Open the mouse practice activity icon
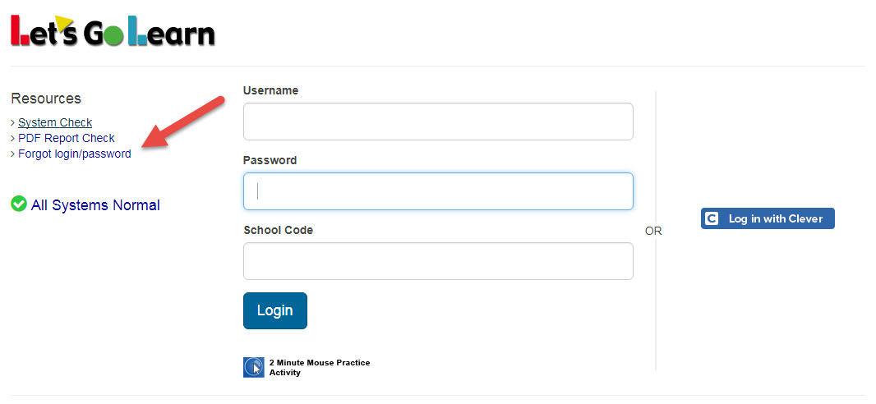 tap(254, 367)
